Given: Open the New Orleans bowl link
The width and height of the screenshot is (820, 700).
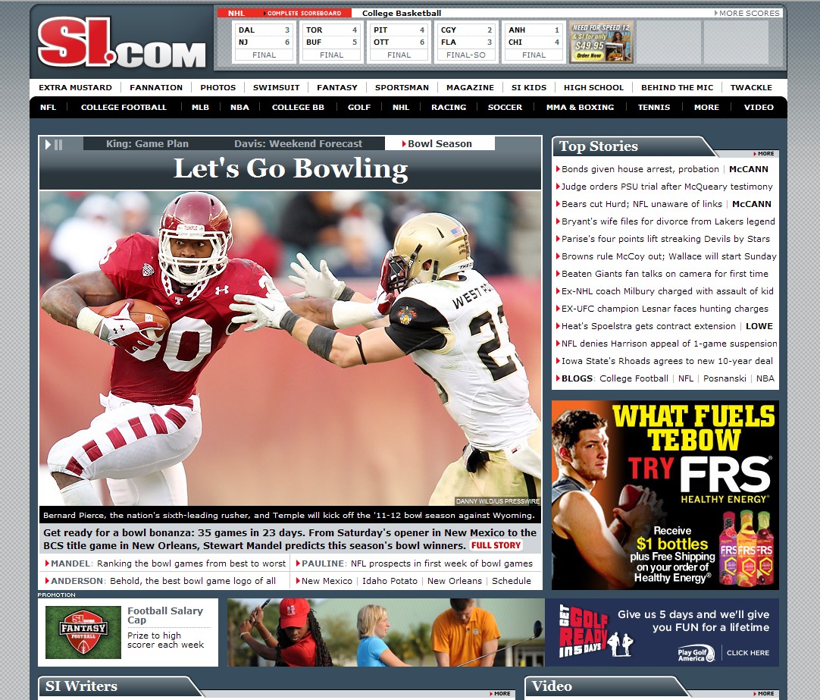Looking at the screenshot, I should tap(455, 581).
